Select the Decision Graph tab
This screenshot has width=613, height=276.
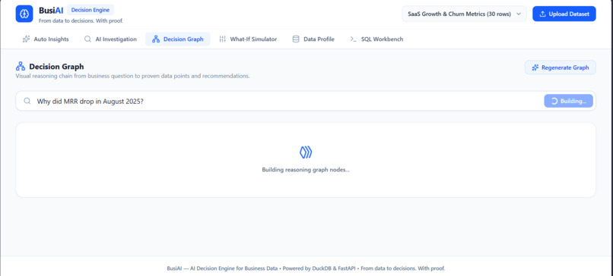[x=178, y=39]
